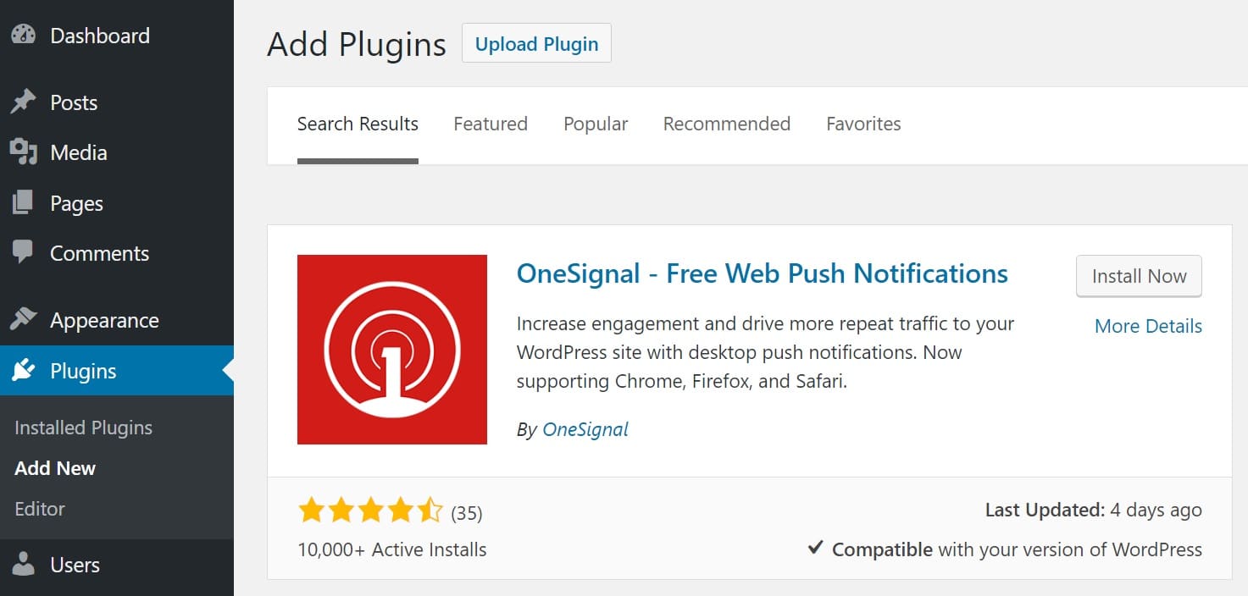Open the Popular plugins tab
This screenshot has height=596, width=1248.
(595, 124)
